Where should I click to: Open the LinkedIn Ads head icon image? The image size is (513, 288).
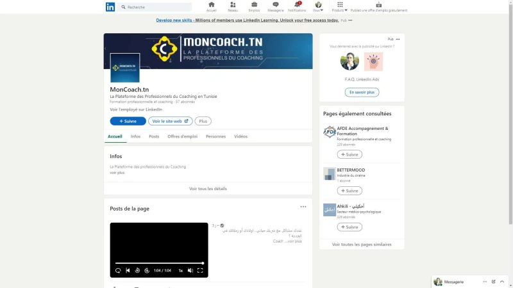[373, 61]
